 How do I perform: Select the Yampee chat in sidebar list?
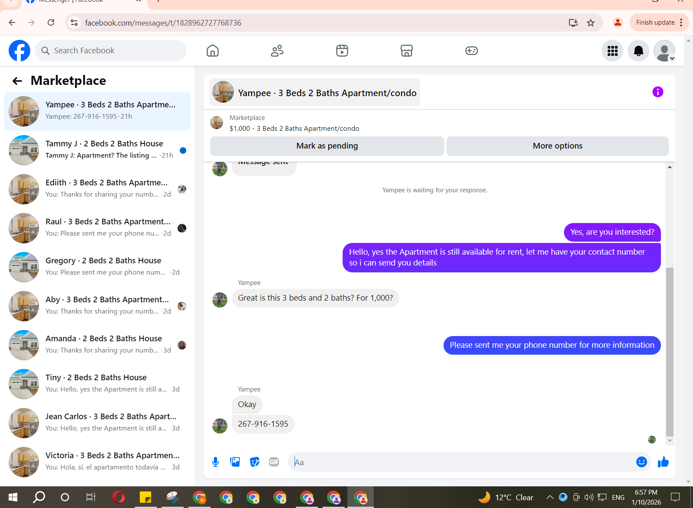pyautogui.click(x=97, y=111)
